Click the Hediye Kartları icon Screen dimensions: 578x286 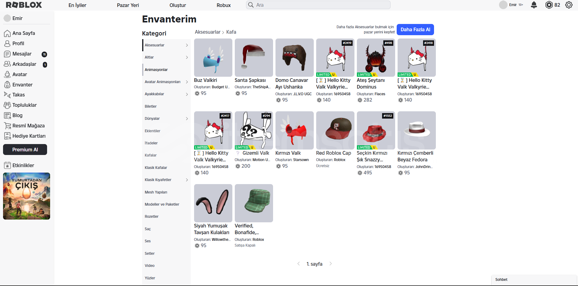tap(7, 136)
